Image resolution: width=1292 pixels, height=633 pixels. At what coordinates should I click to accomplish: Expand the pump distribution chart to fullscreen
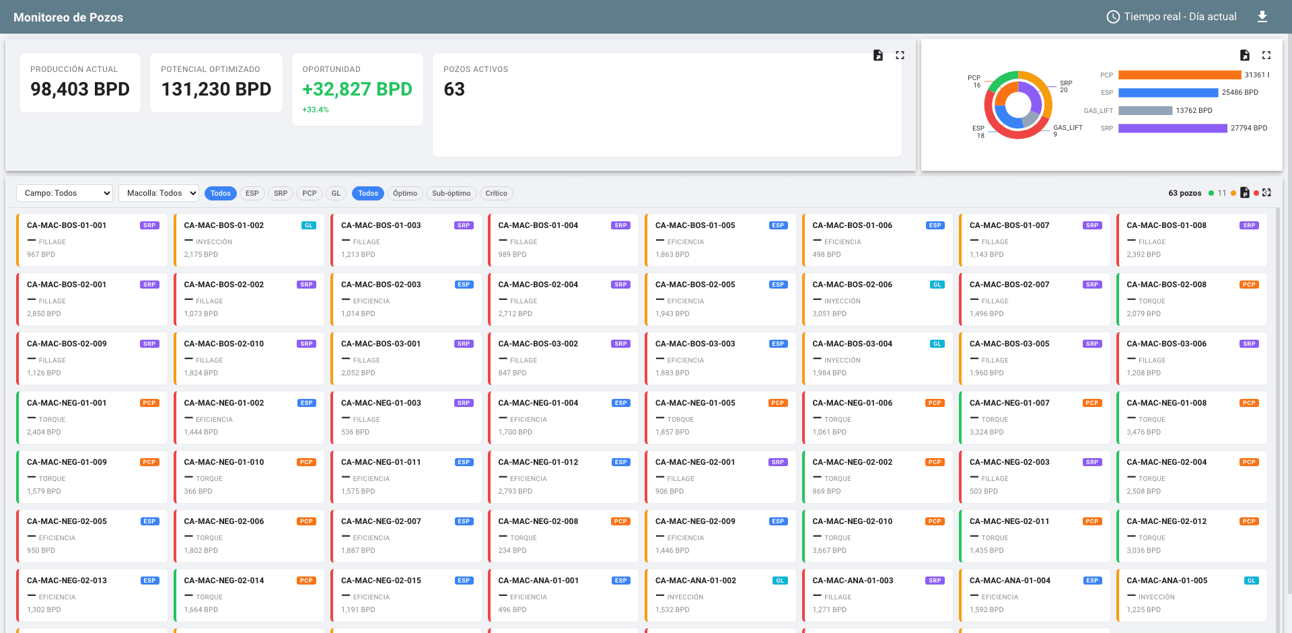coord(1266,55)
